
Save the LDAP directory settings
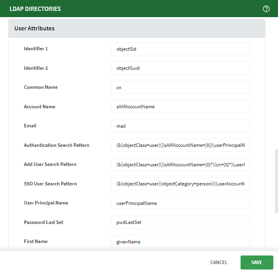(x=257, y=262)
